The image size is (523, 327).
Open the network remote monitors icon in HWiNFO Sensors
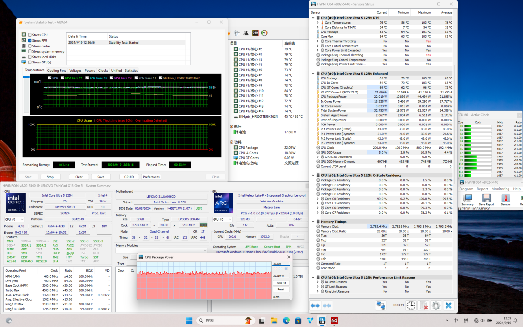click(381, 305)
